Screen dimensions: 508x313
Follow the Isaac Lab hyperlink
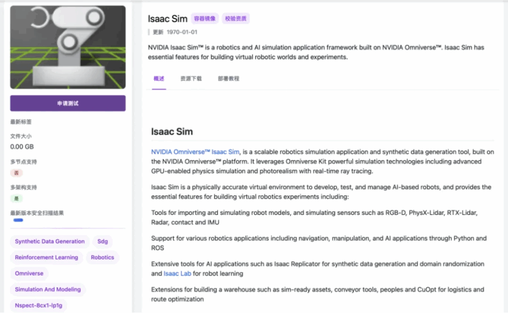click(177, 274)
